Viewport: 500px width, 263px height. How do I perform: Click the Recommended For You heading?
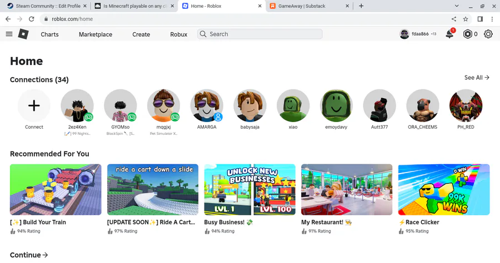pos(49,154)
